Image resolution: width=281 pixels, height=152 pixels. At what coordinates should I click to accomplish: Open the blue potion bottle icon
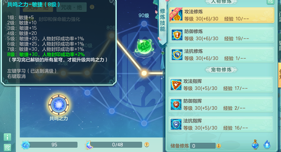tap(255, 144)
